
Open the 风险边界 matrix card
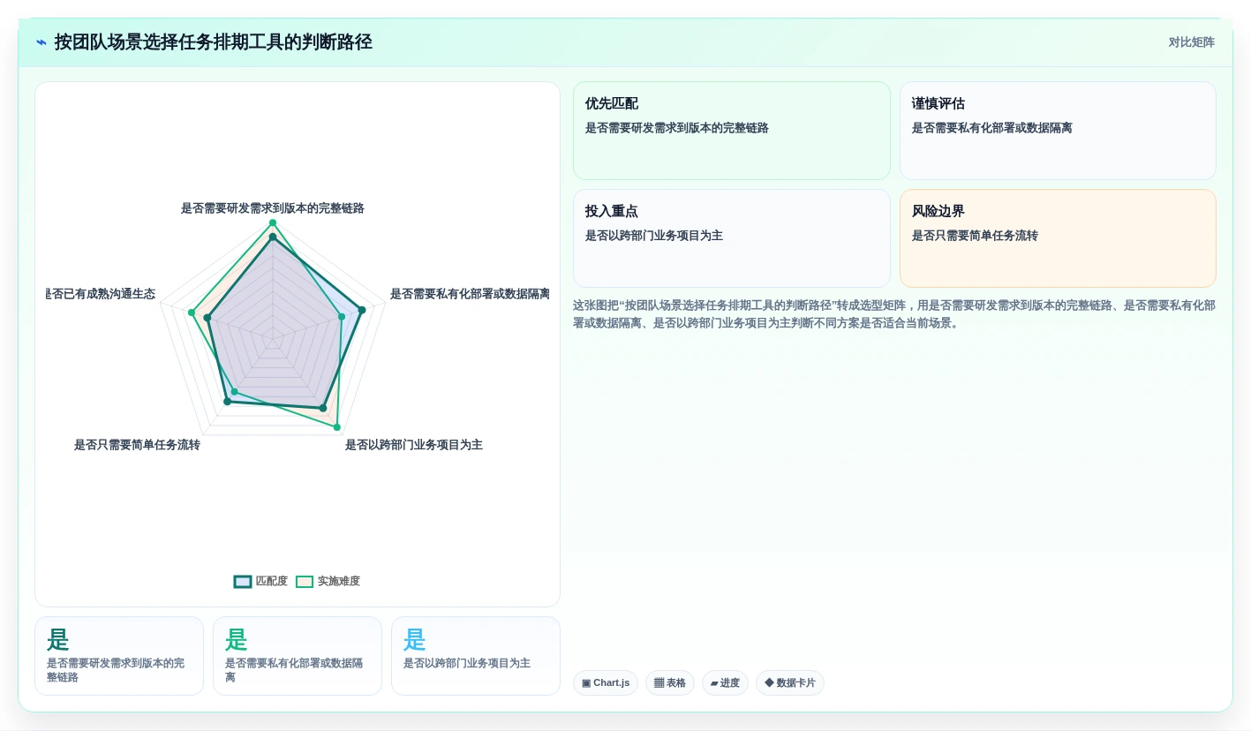coord(1058,238)
